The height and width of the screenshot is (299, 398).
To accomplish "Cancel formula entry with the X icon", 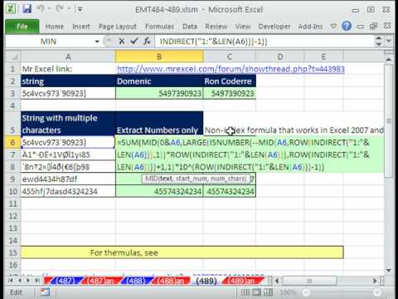I will [x=122, y=42].
